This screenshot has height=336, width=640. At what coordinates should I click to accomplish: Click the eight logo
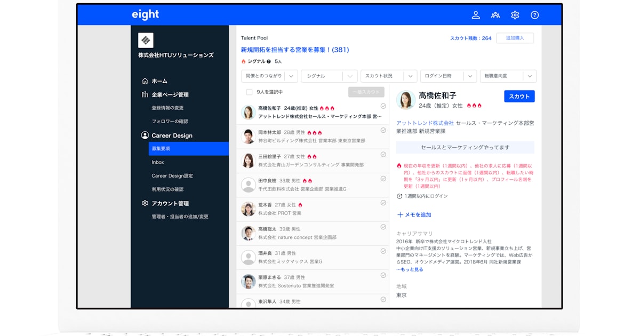[x=146, y=14]
